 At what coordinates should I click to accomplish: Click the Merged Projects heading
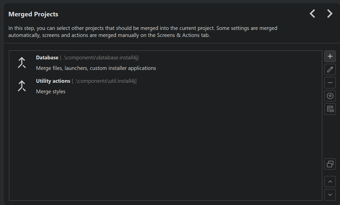pos(33,14)
